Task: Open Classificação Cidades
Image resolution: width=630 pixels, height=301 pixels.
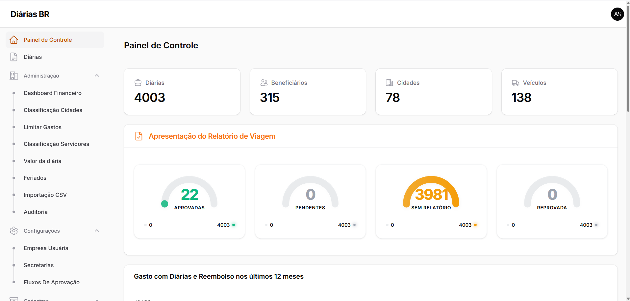Action: [x=53, y=110]
